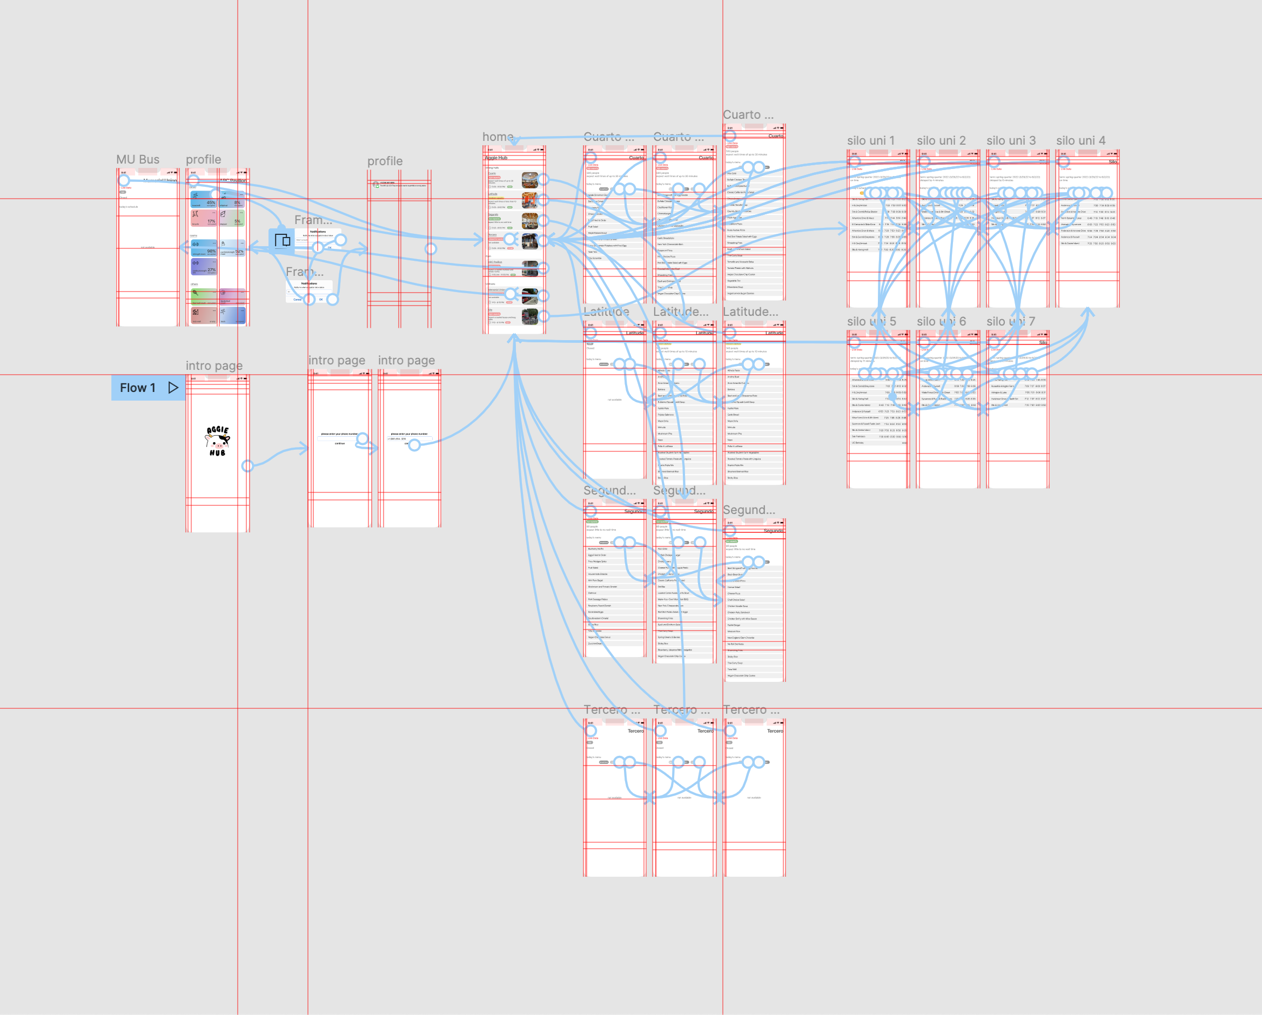1262x1015 pixels.
Task: Click the blue overlay interaction icon near Notifications frame
Action: click(282, 240)
